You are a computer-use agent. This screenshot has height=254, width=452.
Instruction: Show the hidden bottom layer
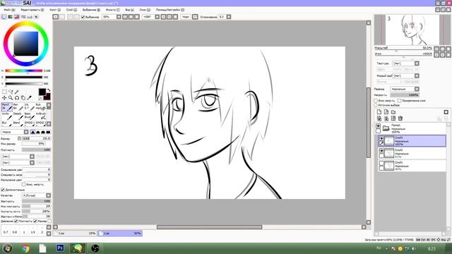coord(381,163)
